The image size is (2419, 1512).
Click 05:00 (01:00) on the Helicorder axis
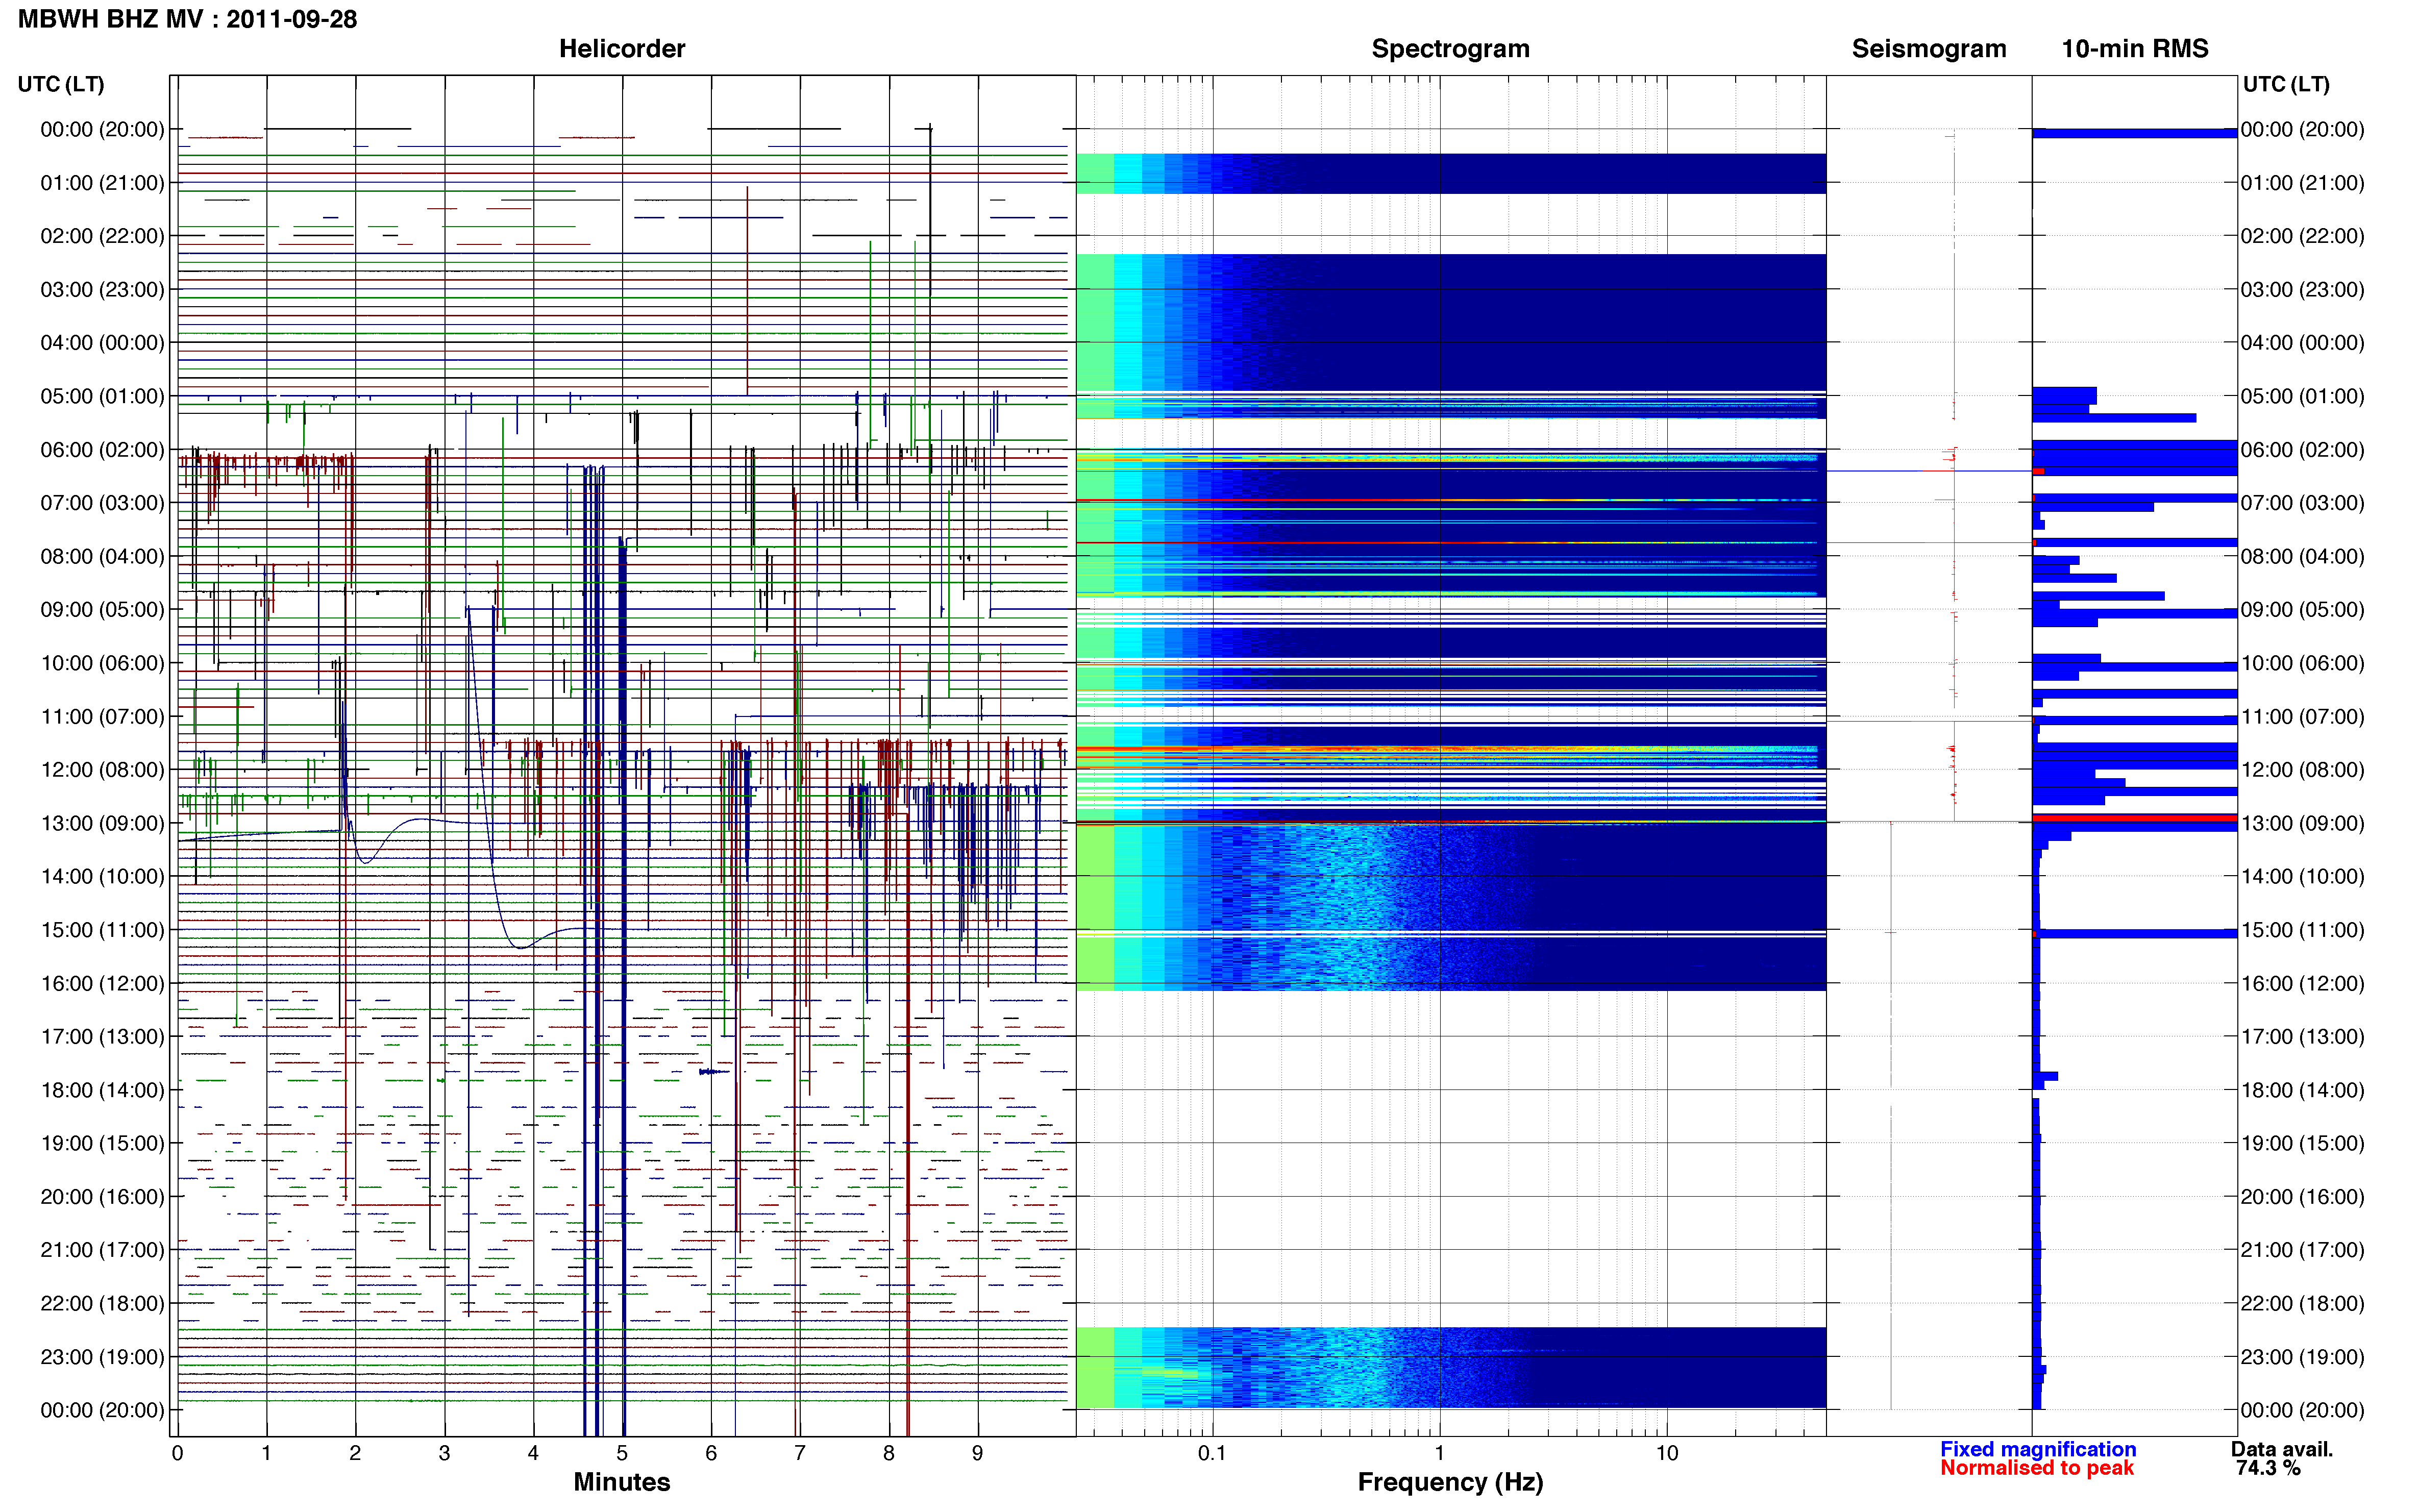click(x=102, y=396)
